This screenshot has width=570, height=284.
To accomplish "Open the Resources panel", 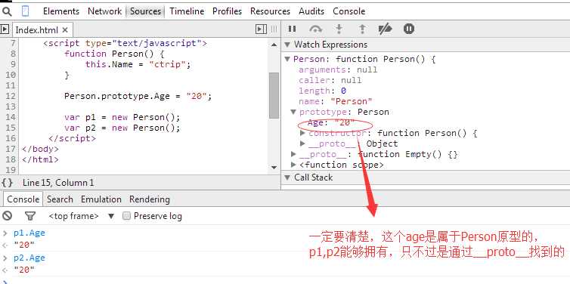I will click(270, 11).
